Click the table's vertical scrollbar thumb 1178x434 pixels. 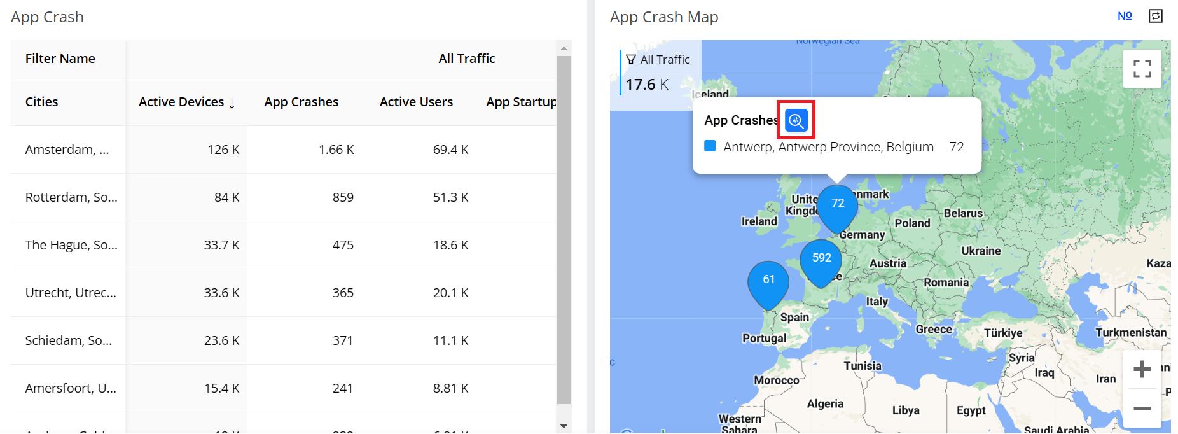564,229
